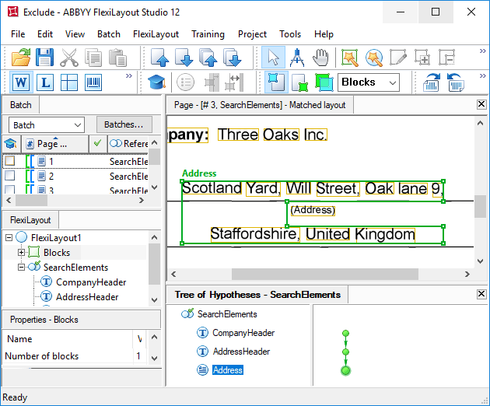Toggle the L lines display button
490x406 pixels.
point(45,82)
